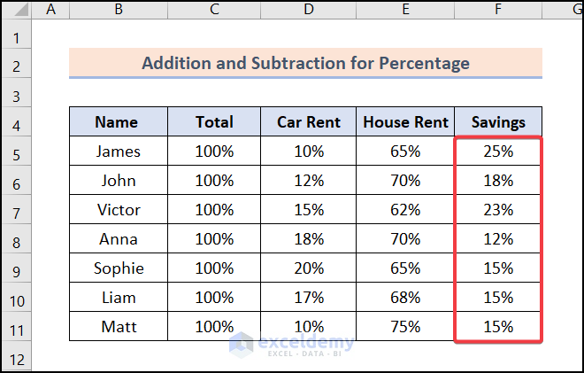Select John's Car Rent cell showing 12%
The height and width of the screenshot is (373, 584).
[308, 181]
